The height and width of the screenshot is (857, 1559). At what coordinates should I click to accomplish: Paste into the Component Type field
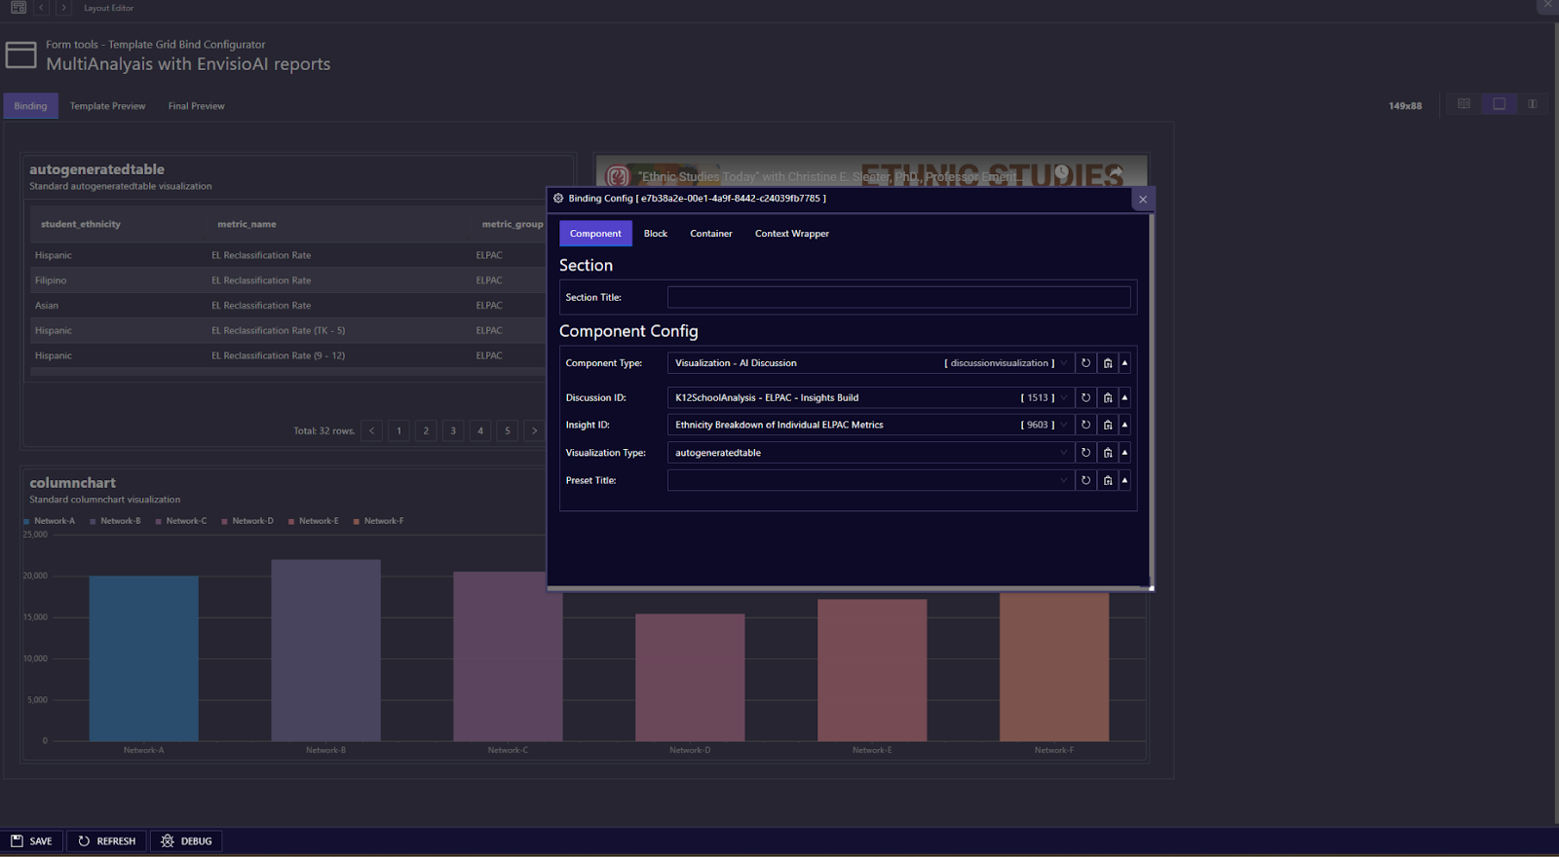1108,363
